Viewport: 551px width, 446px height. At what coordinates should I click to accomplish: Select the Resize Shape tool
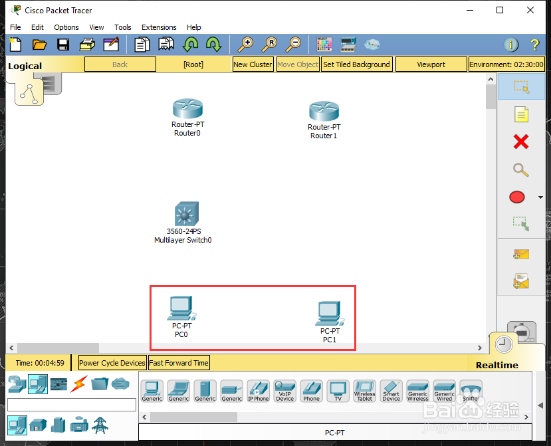tap(521, 223)
